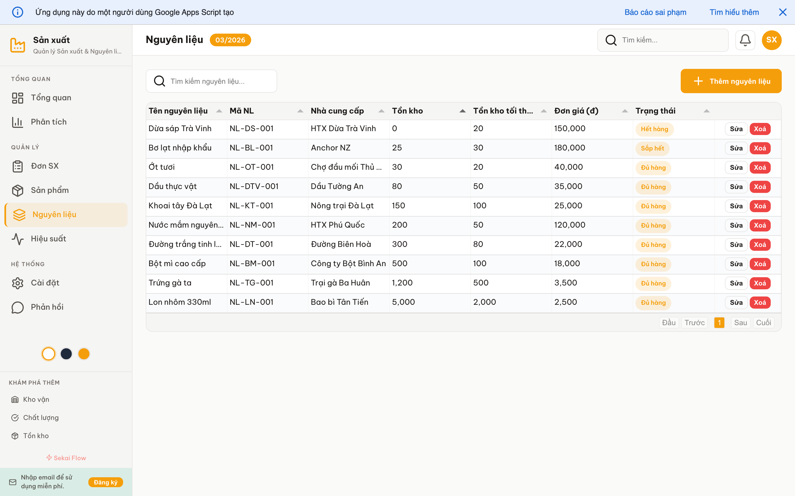
Task: Sort by Tồn kho column arrow
Action: (x=462, y=111)
